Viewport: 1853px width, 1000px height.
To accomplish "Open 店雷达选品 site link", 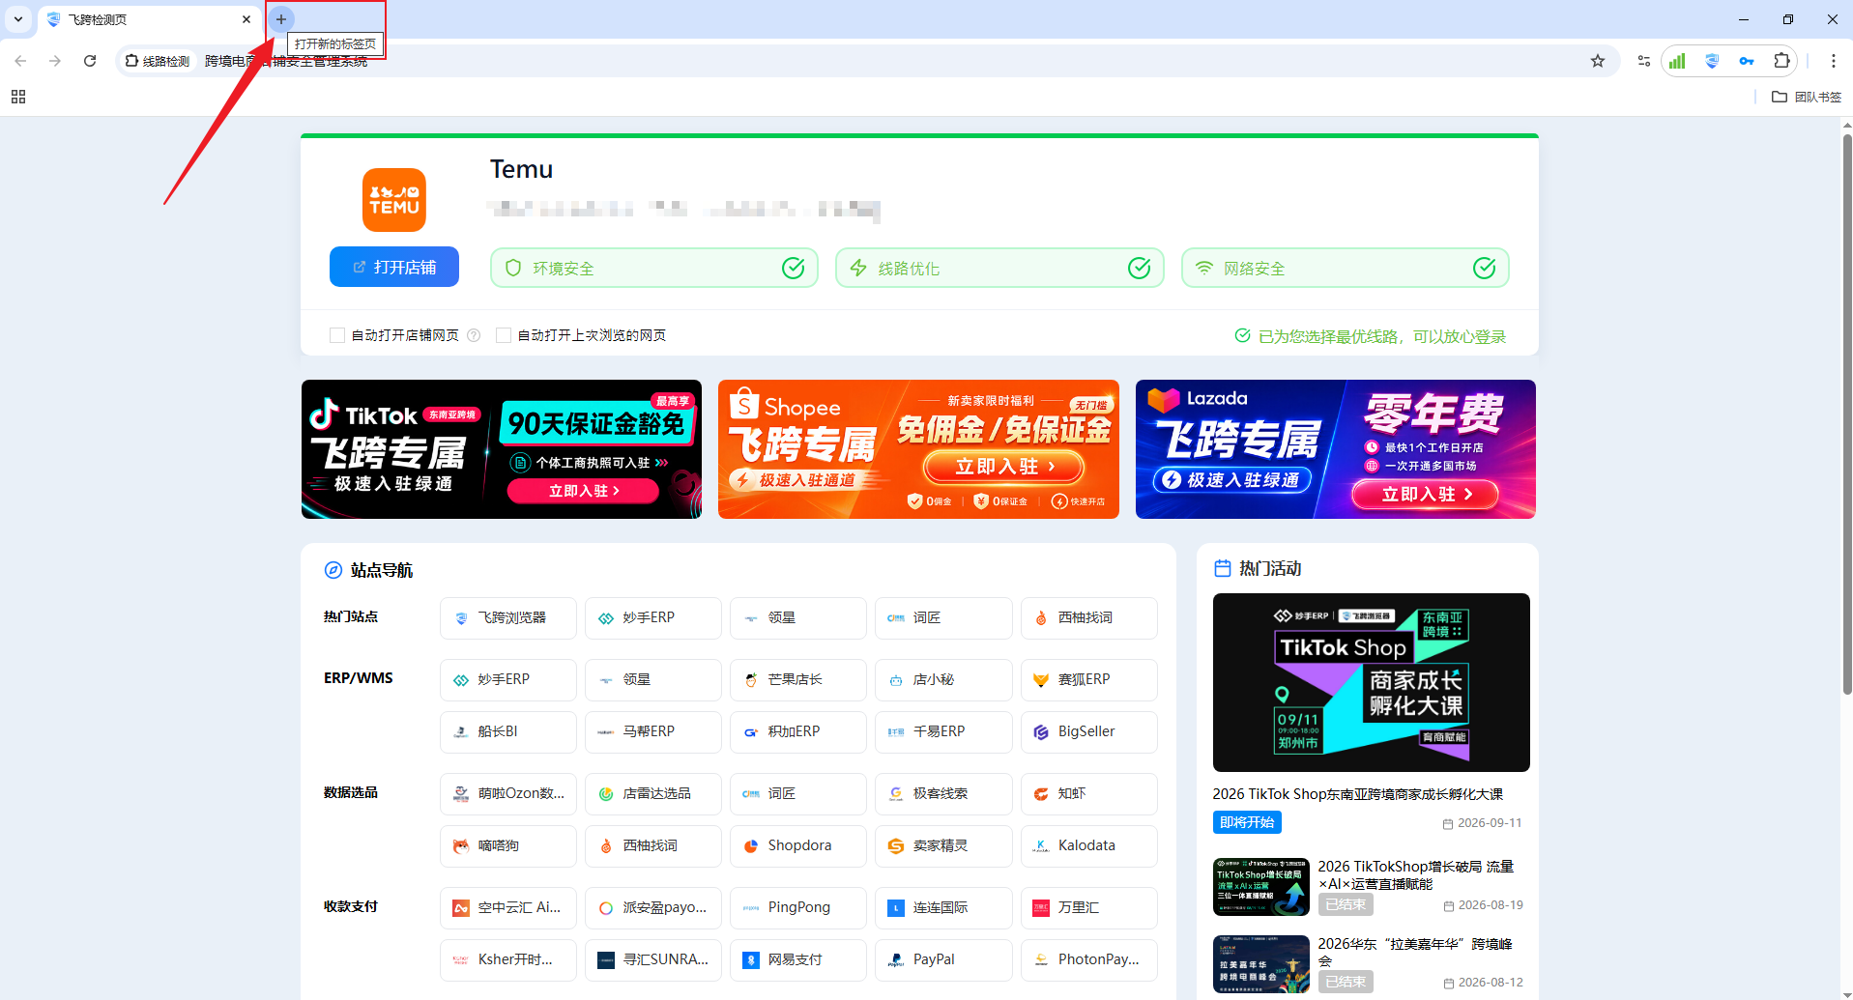I will tap(653, 794).
